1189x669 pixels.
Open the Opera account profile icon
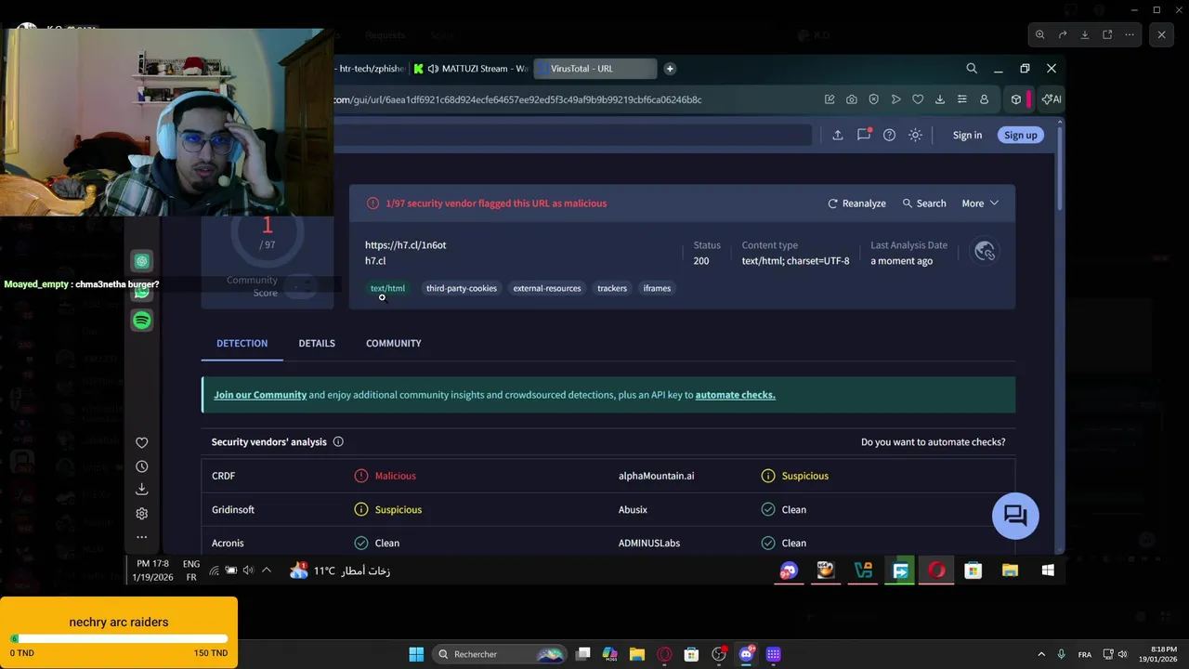pos(985,99)
